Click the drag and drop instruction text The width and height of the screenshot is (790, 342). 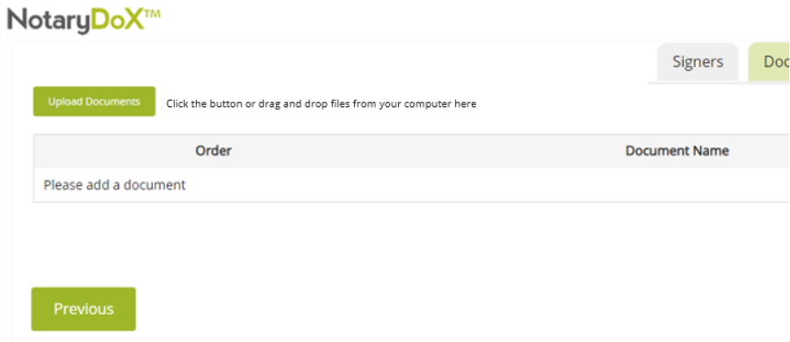[x=321, y=104]
